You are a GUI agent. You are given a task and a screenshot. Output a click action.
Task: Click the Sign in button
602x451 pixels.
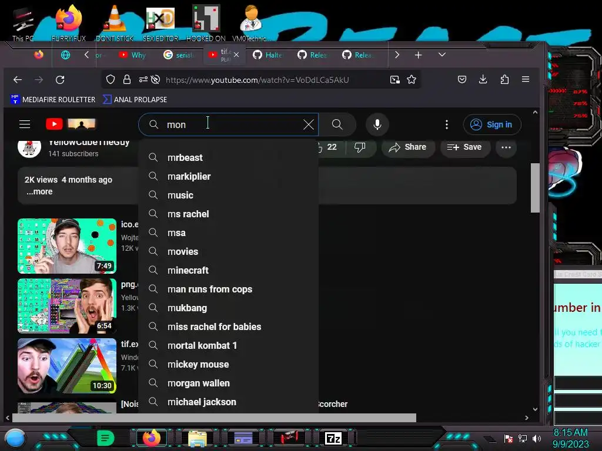(492, 124)
